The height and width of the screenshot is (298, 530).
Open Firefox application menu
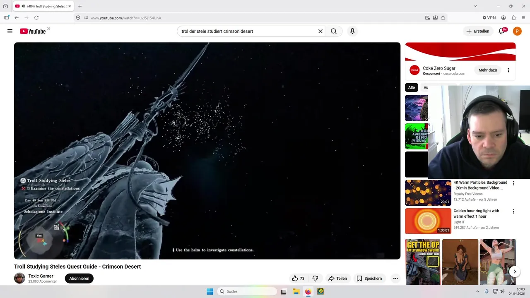click(x=523, y=18)
